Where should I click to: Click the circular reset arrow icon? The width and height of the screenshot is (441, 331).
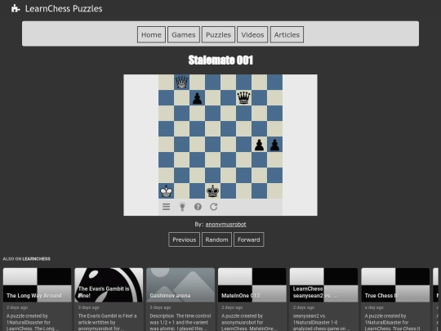[x=214, y=207]
